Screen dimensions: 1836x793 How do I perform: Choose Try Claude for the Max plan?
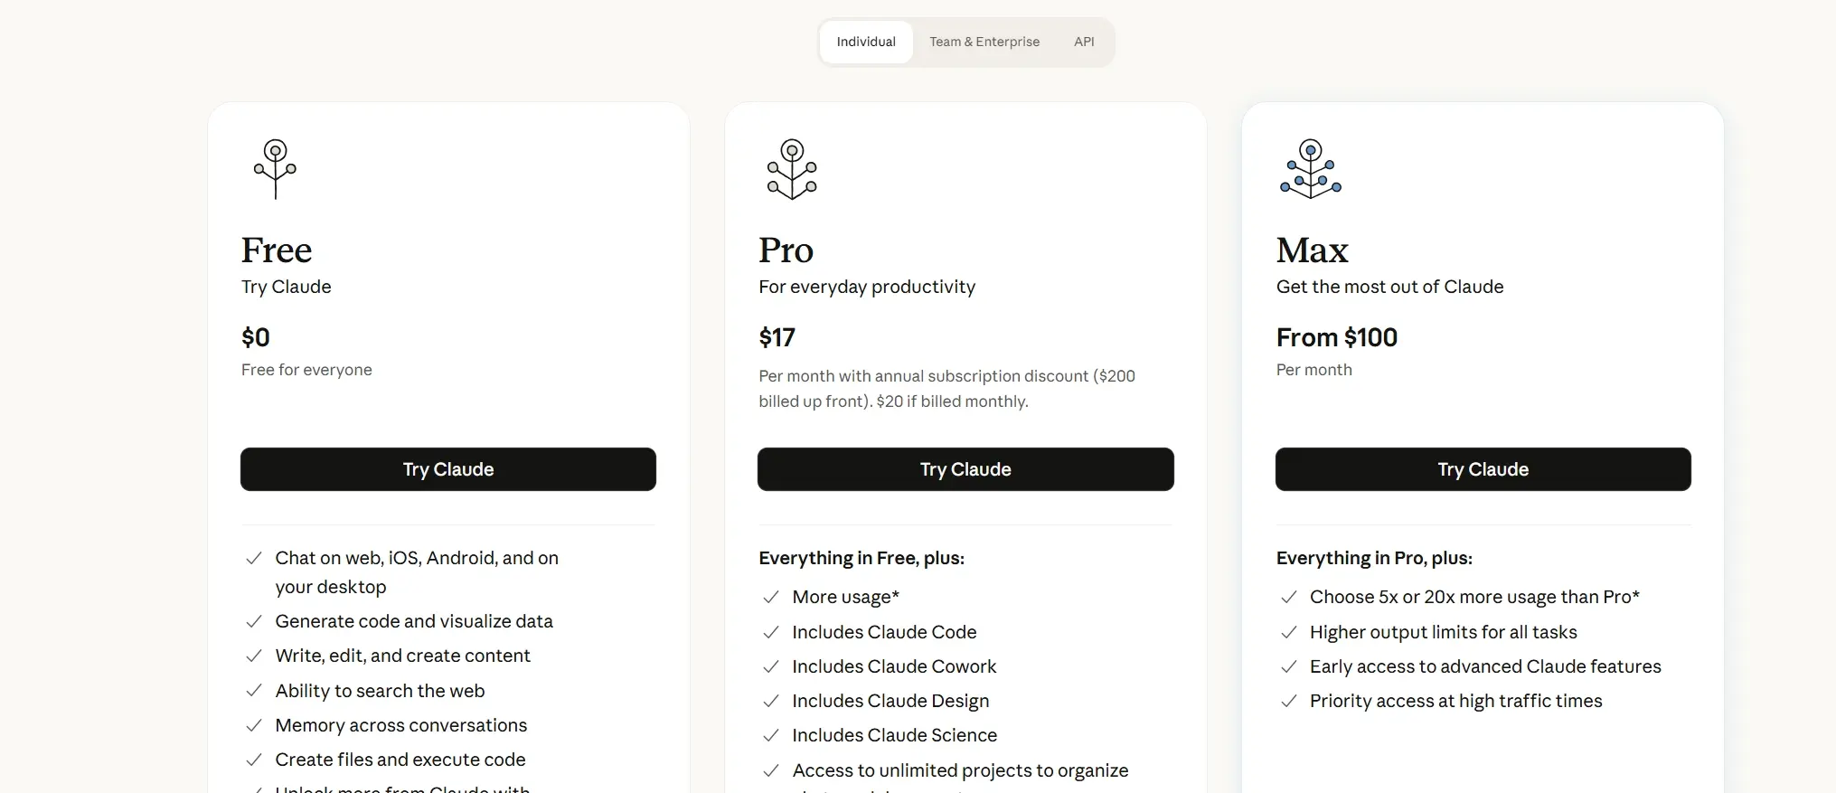(x=1483, y=469)
